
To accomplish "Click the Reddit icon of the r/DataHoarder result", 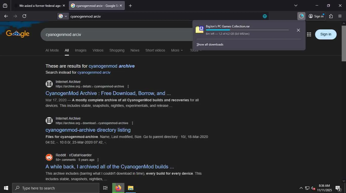I will (x=49, y=157).
